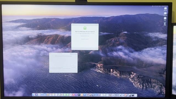Click the search field in the lower window
Screen dimensions: 176x99
tap(74, 54)
